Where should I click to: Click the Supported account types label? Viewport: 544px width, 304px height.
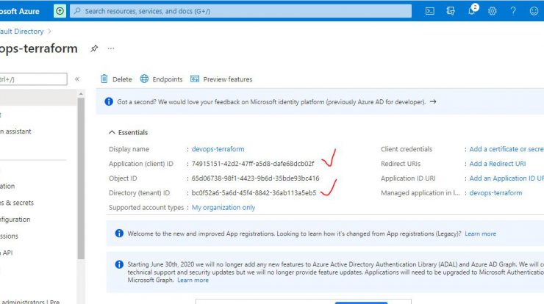tap(146, 207)
